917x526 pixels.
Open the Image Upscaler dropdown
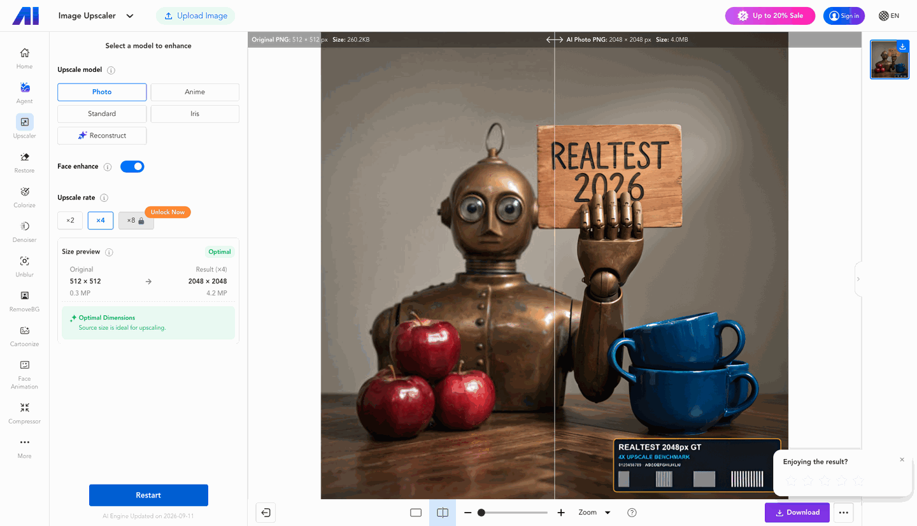click(96, 16)
